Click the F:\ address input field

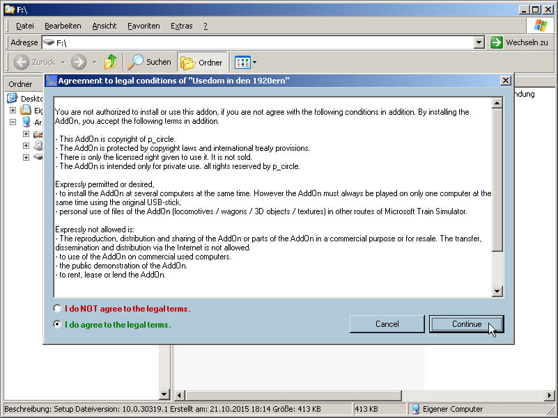(x=265, y=42)
